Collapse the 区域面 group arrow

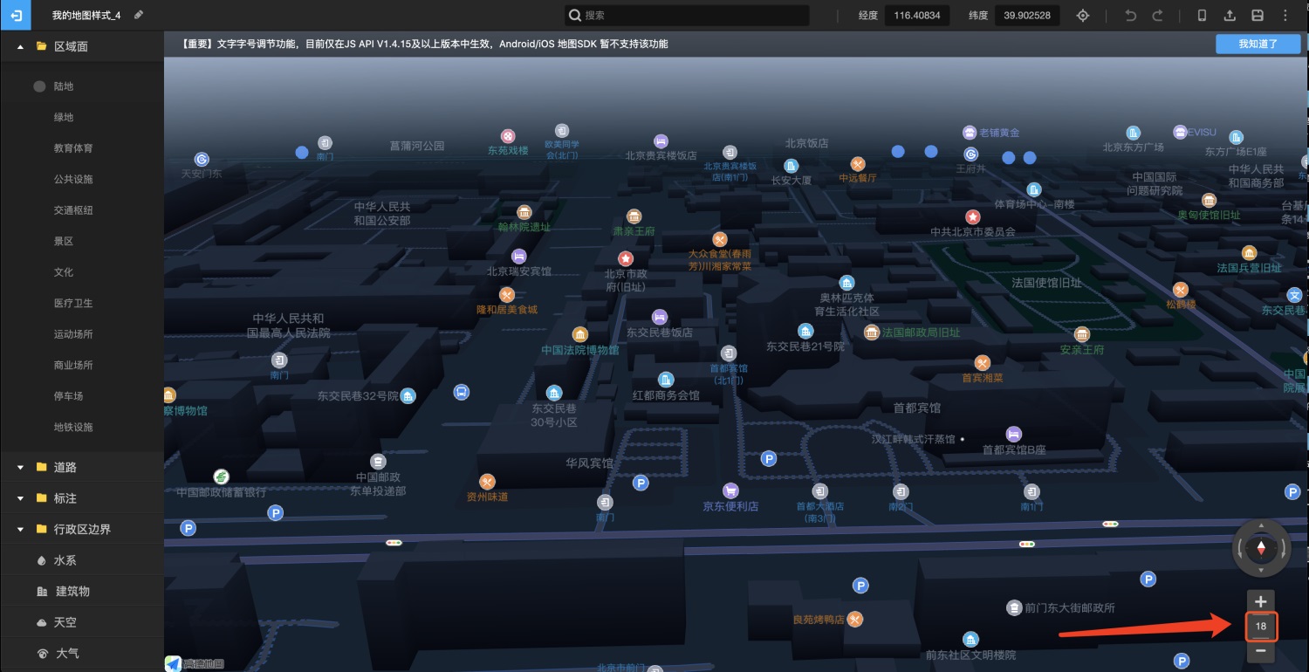click(20, 46)
